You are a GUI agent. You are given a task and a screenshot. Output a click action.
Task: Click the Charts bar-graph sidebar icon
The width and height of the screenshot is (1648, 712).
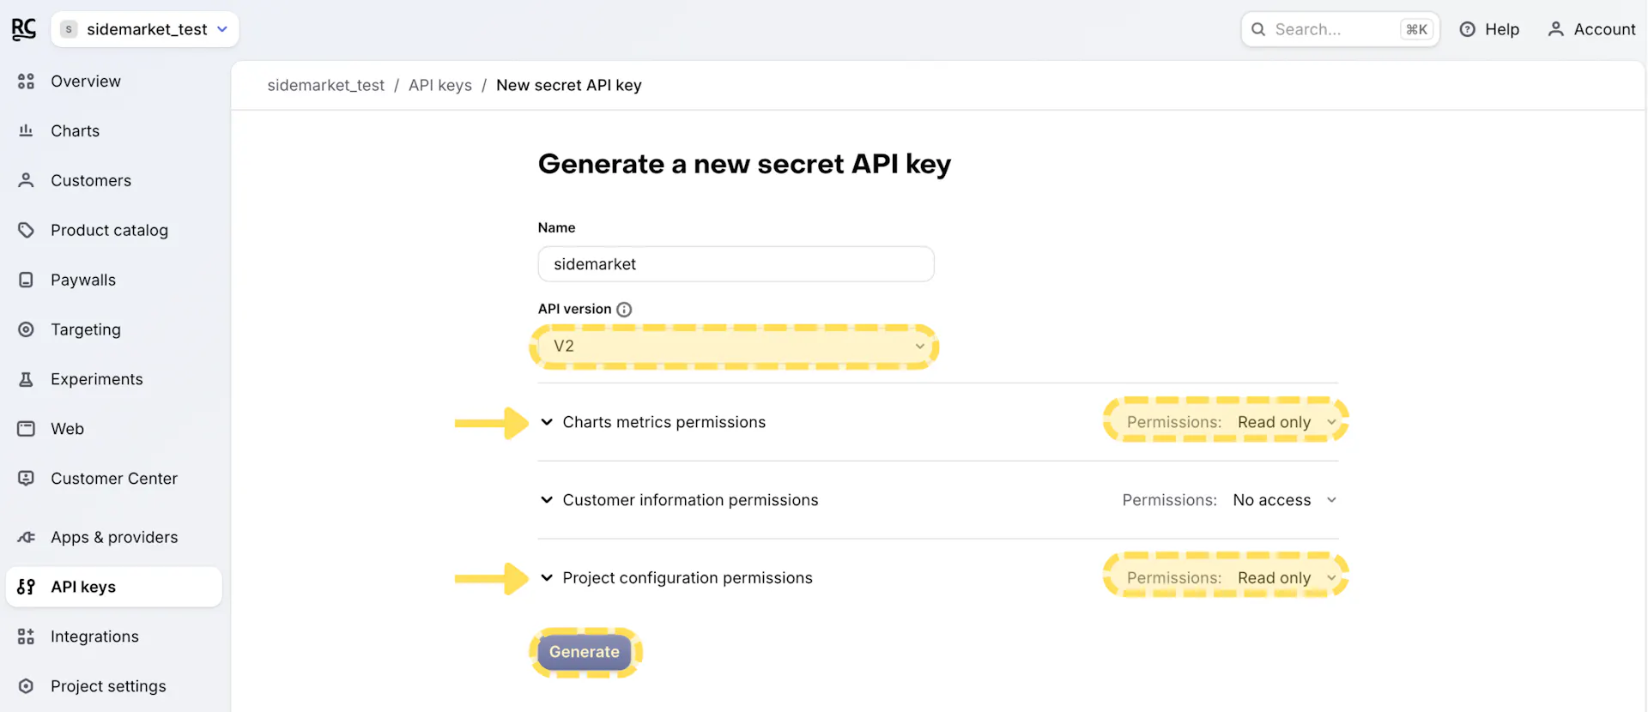pyautogui.click(x=26, y=131)
